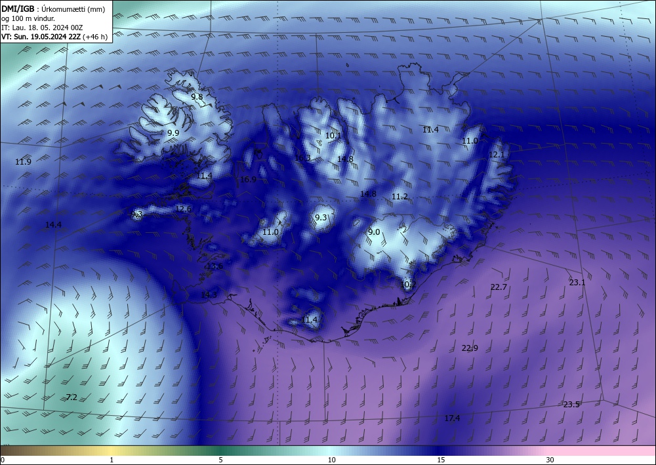Click the 10.1 value label
The image size is (656, 465).
pos(333,136)
